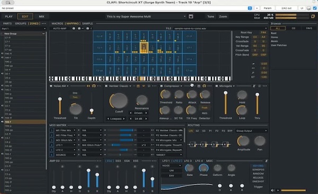318x194 pixels.
Task: Click the host plugin round knob icon
Action: click(308, 8)
